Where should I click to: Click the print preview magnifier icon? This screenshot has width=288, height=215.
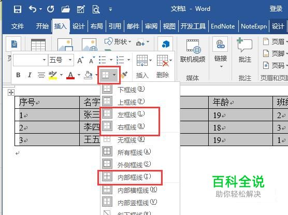click(x=96, y=9)
